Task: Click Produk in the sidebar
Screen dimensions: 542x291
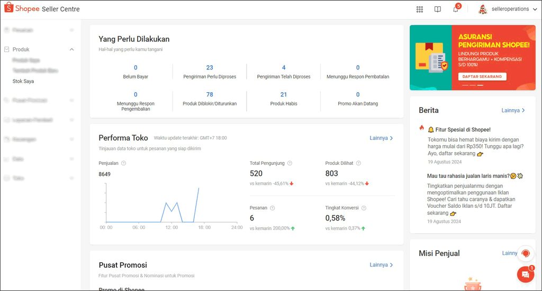Action: pos(21,49)
